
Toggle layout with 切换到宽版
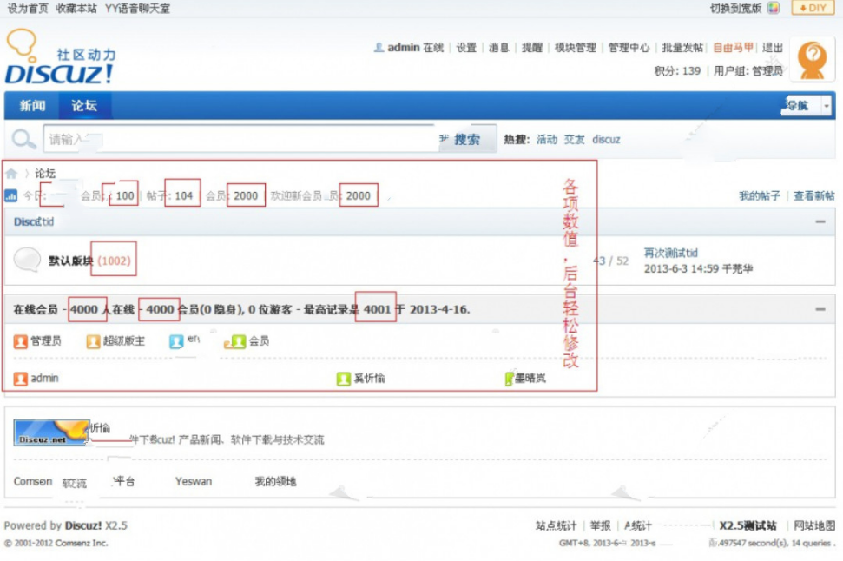click(x=735, y=8)
